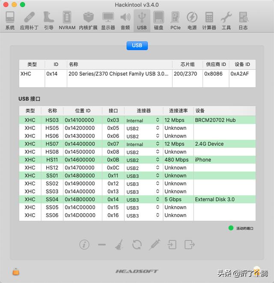Open the 内核扩展 kext section
The height and width of the screenshot is (283, 274).
point(88,21)
